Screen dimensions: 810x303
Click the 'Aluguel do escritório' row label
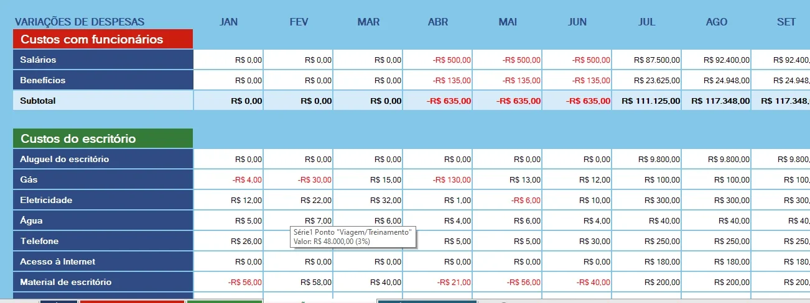point(103,159)
